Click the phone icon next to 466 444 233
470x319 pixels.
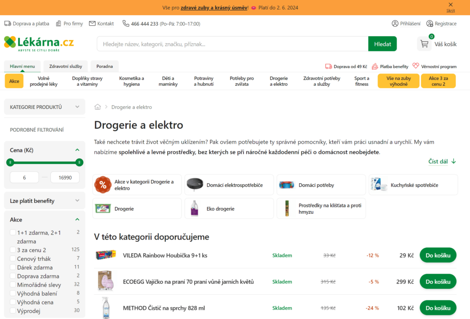click(126, 23)
